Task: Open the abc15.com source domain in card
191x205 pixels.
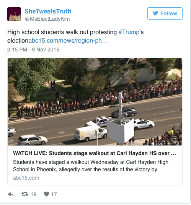Action: coord(26,178)
